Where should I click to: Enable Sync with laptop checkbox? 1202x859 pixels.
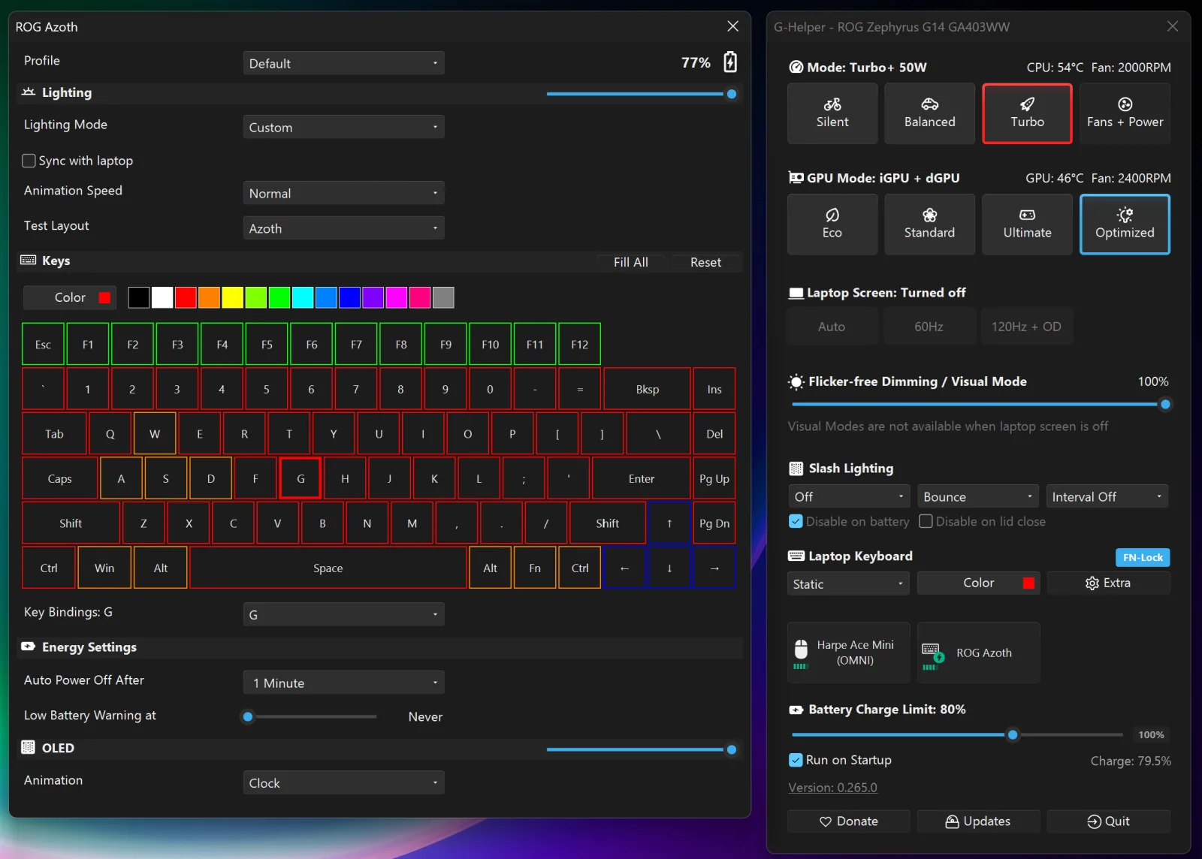[29, 161]
